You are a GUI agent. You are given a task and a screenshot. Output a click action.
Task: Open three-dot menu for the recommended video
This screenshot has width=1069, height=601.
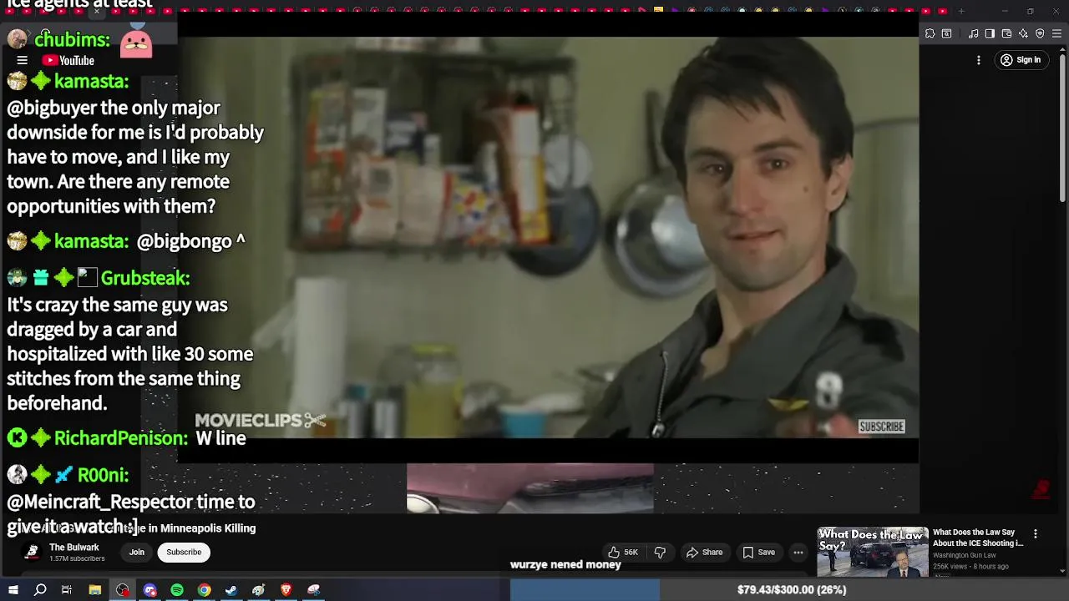1036,533
